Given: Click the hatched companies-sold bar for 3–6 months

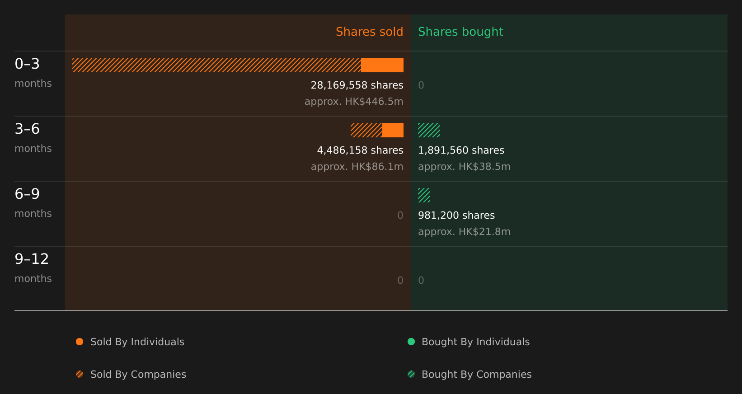Looking at the screenshot, I should coord(366,130).
